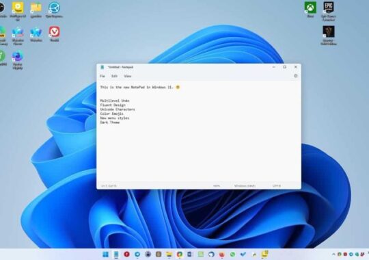Select the Xbox desktop shortcut
369x260 pixels.
310,10
